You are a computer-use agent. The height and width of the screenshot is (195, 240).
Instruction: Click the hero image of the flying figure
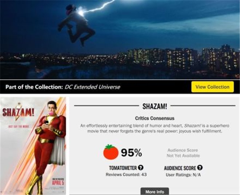(120, 40)
